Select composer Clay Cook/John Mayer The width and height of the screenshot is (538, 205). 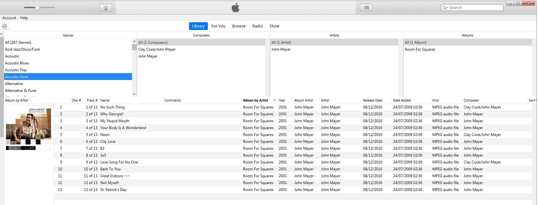pos(201,49)
